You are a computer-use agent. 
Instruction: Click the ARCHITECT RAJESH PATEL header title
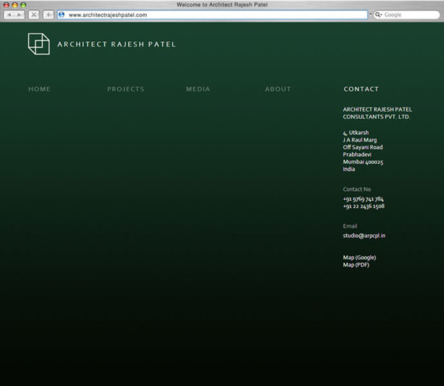117,44
